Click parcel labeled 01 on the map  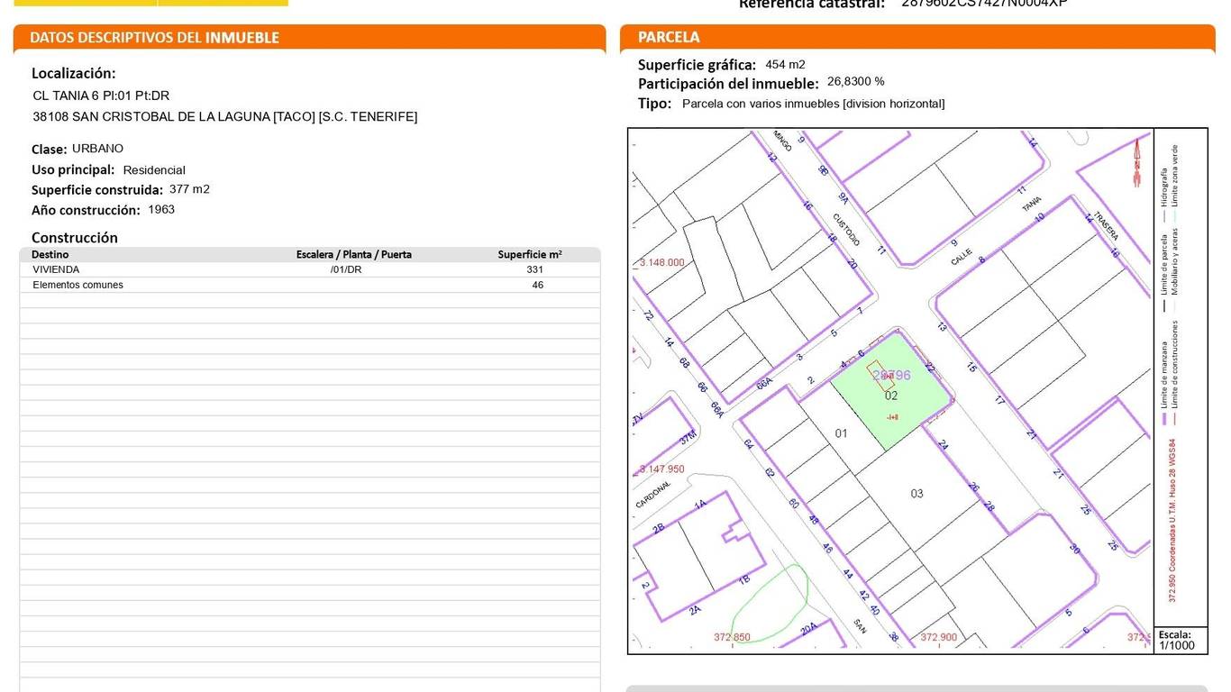(841, 433)
